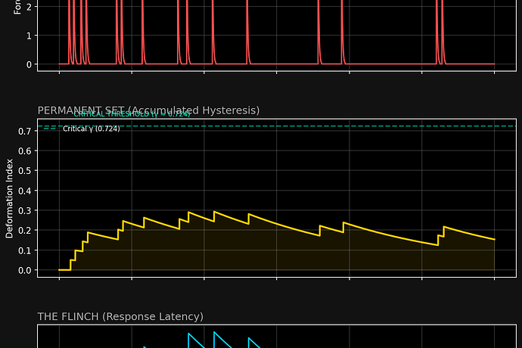Click the 0.7 tick label on deformation axis
The height and width of the screenshot is (348, 522).
click(24, 132)
